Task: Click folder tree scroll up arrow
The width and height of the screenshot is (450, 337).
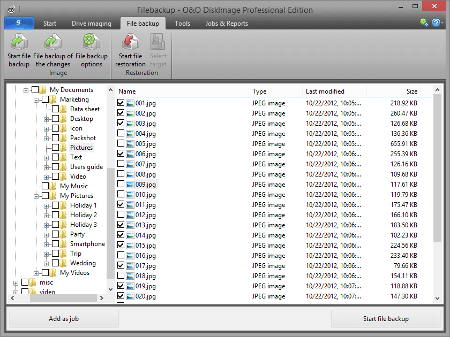Action: point(110,90)
